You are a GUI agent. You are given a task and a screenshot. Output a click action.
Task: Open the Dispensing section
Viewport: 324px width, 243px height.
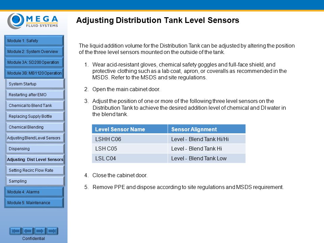click(35, 149)
